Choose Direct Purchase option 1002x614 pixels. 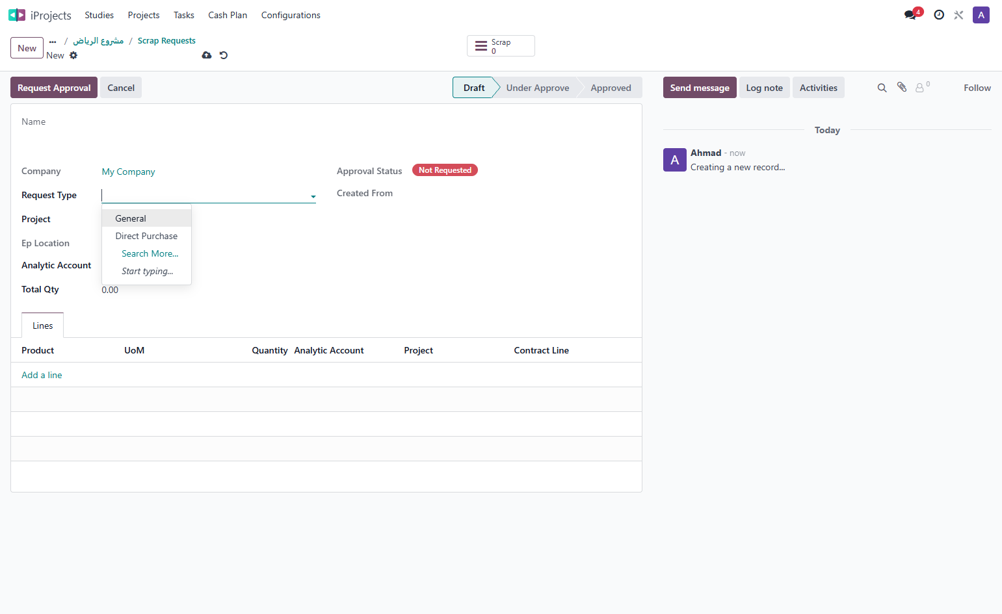pos(146,236)
